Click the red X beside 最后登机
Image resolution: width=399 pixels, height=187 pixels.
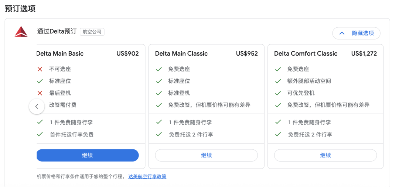[x=40, y=93]
